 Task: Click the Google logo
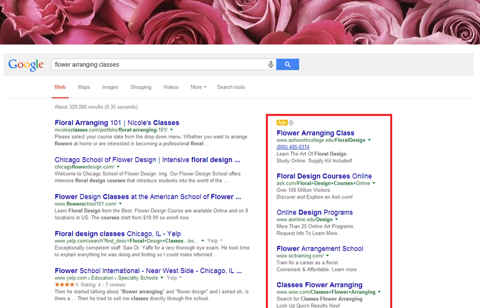tap(26, 64)
